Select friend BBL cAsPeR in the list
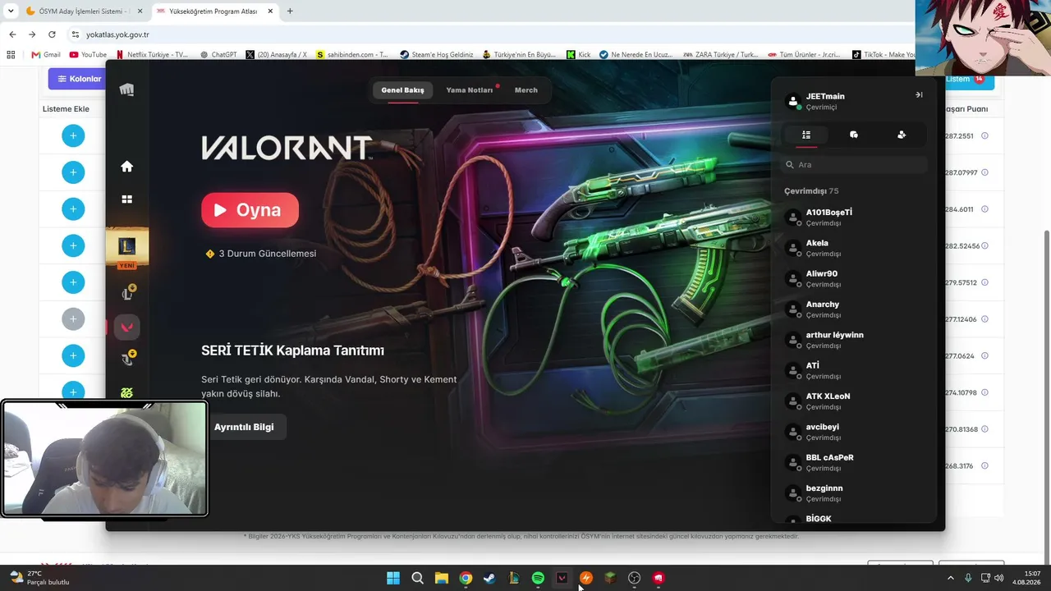 pos(854,462)
